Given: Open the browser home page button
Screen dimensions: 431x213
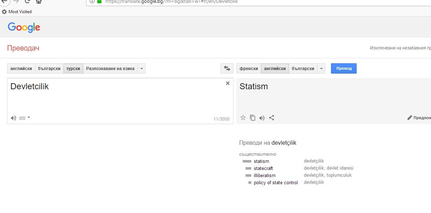Looking at the screenshot, I should [39, 1].
